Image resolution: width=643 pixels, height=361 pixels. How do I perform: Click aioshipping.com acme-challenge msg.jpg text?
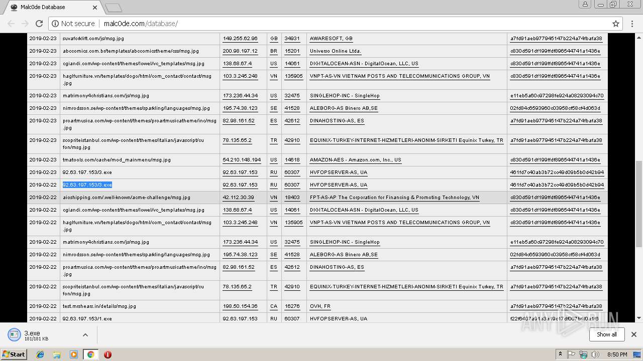coord(127,198)
